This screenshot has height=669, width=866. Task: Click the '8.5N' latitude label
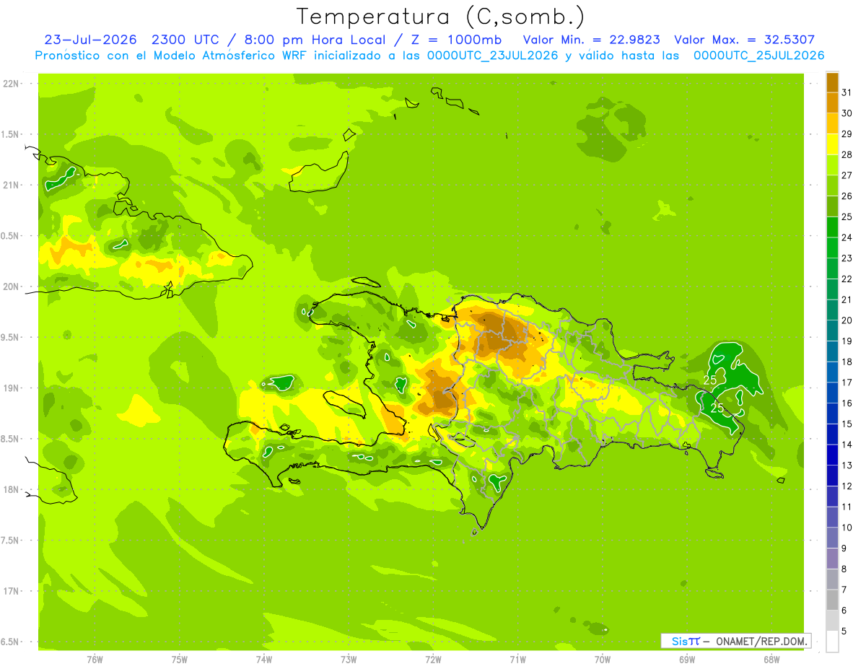(x=11, y=439)
